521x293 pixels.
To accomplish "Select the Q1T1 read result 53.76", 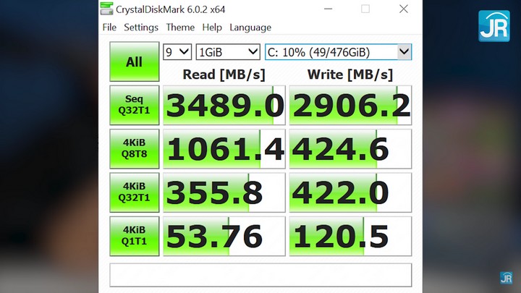I will coord(224,236).
